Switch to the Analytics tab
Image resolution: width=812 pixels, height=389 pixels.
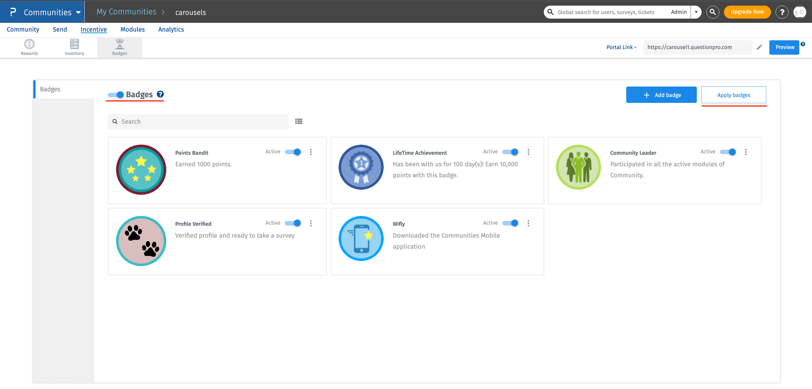tap(171, 29)
